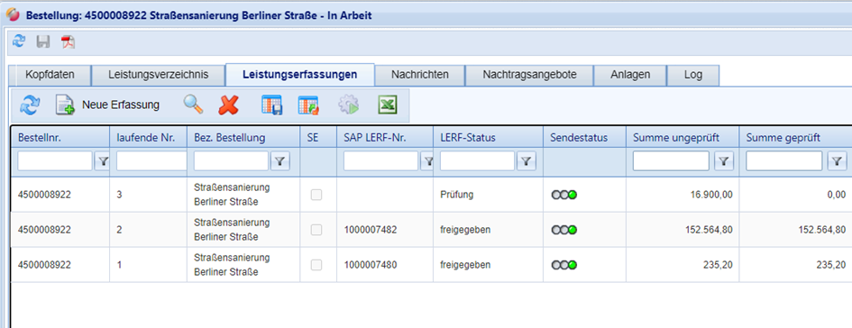Click the save table layout icon

coord(271,105)
